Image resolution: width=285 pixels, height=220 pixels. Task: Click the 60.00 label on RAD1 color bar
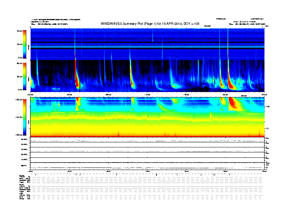[19, 63]
